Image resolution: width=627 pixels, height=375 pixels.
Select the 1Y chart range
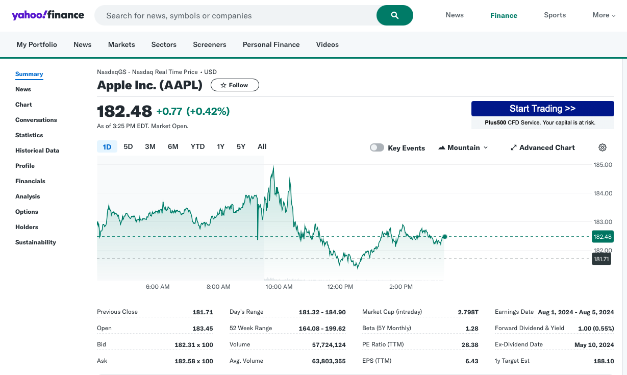[220, 146]
